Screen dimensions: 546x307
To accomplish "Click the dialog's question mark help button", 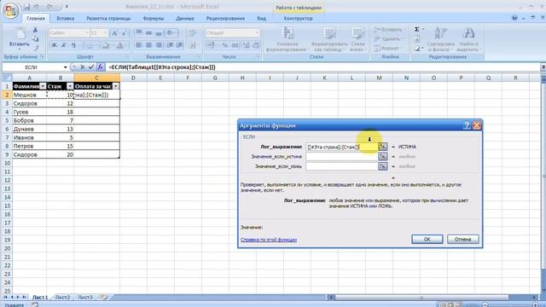I will coord(467,125).
